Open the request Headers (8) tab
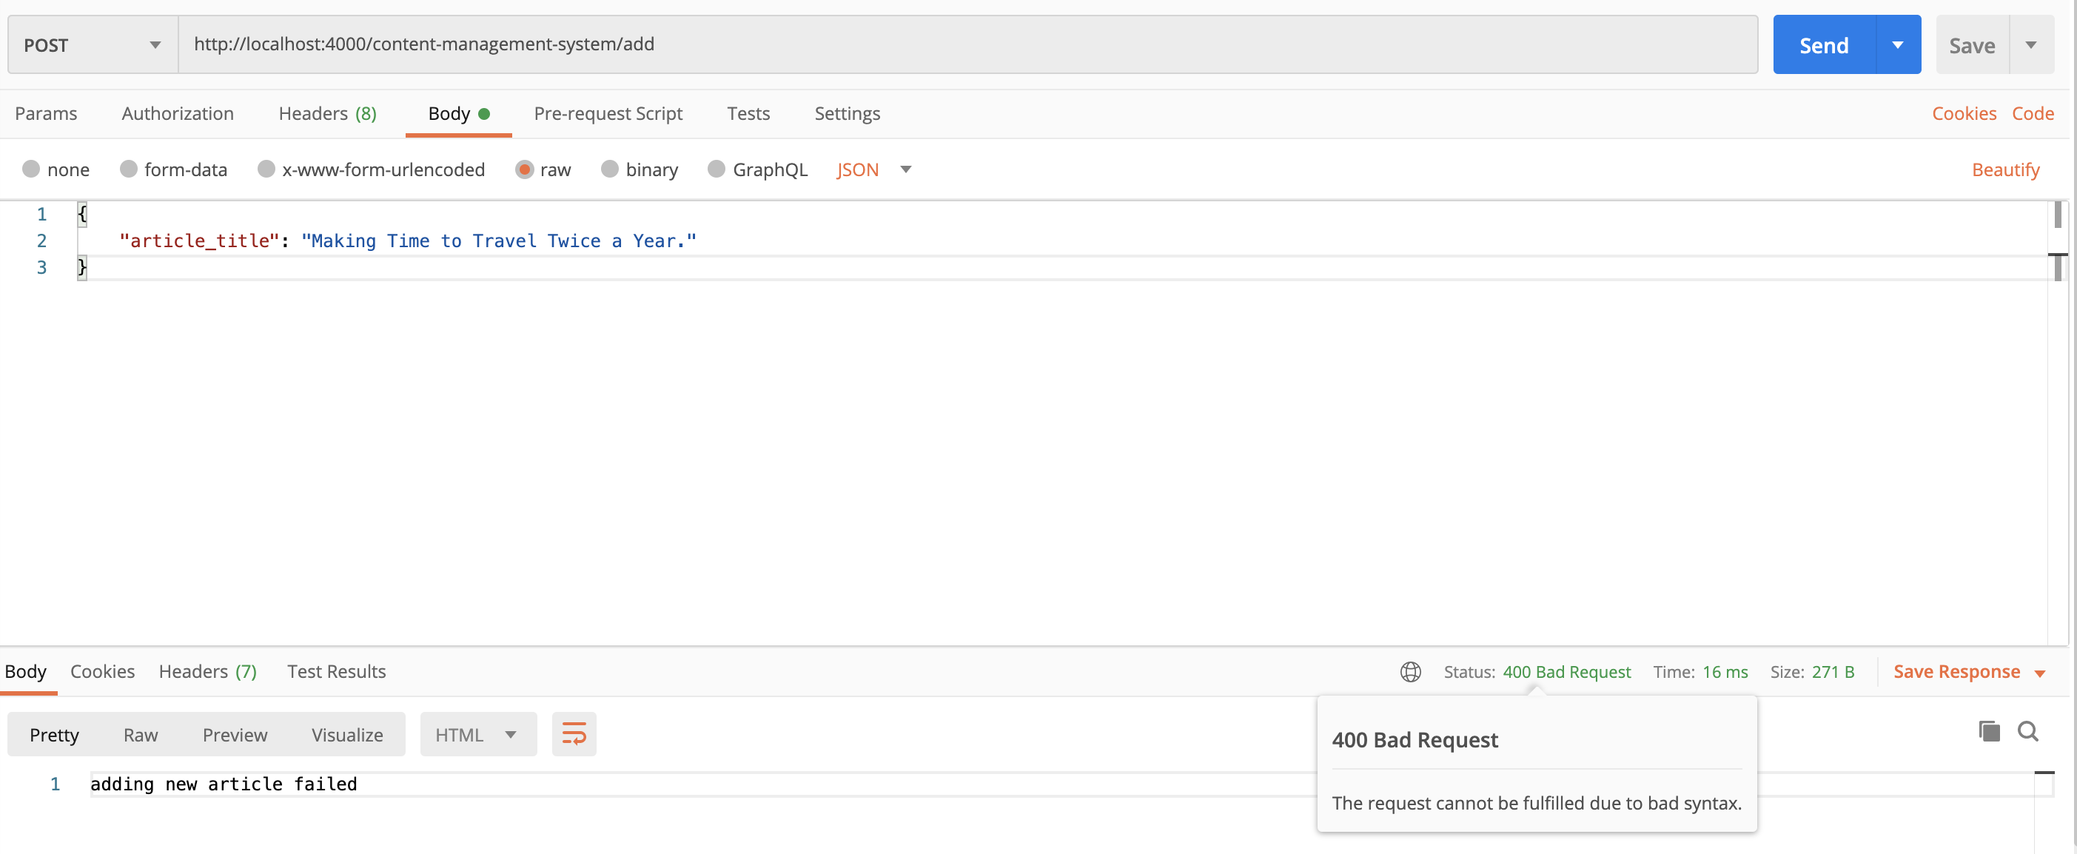The width and height of the screenshot is (2077, 854). pos(327,114)
